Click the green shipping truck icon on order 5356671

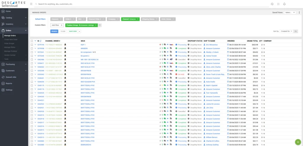click(165, 63)
